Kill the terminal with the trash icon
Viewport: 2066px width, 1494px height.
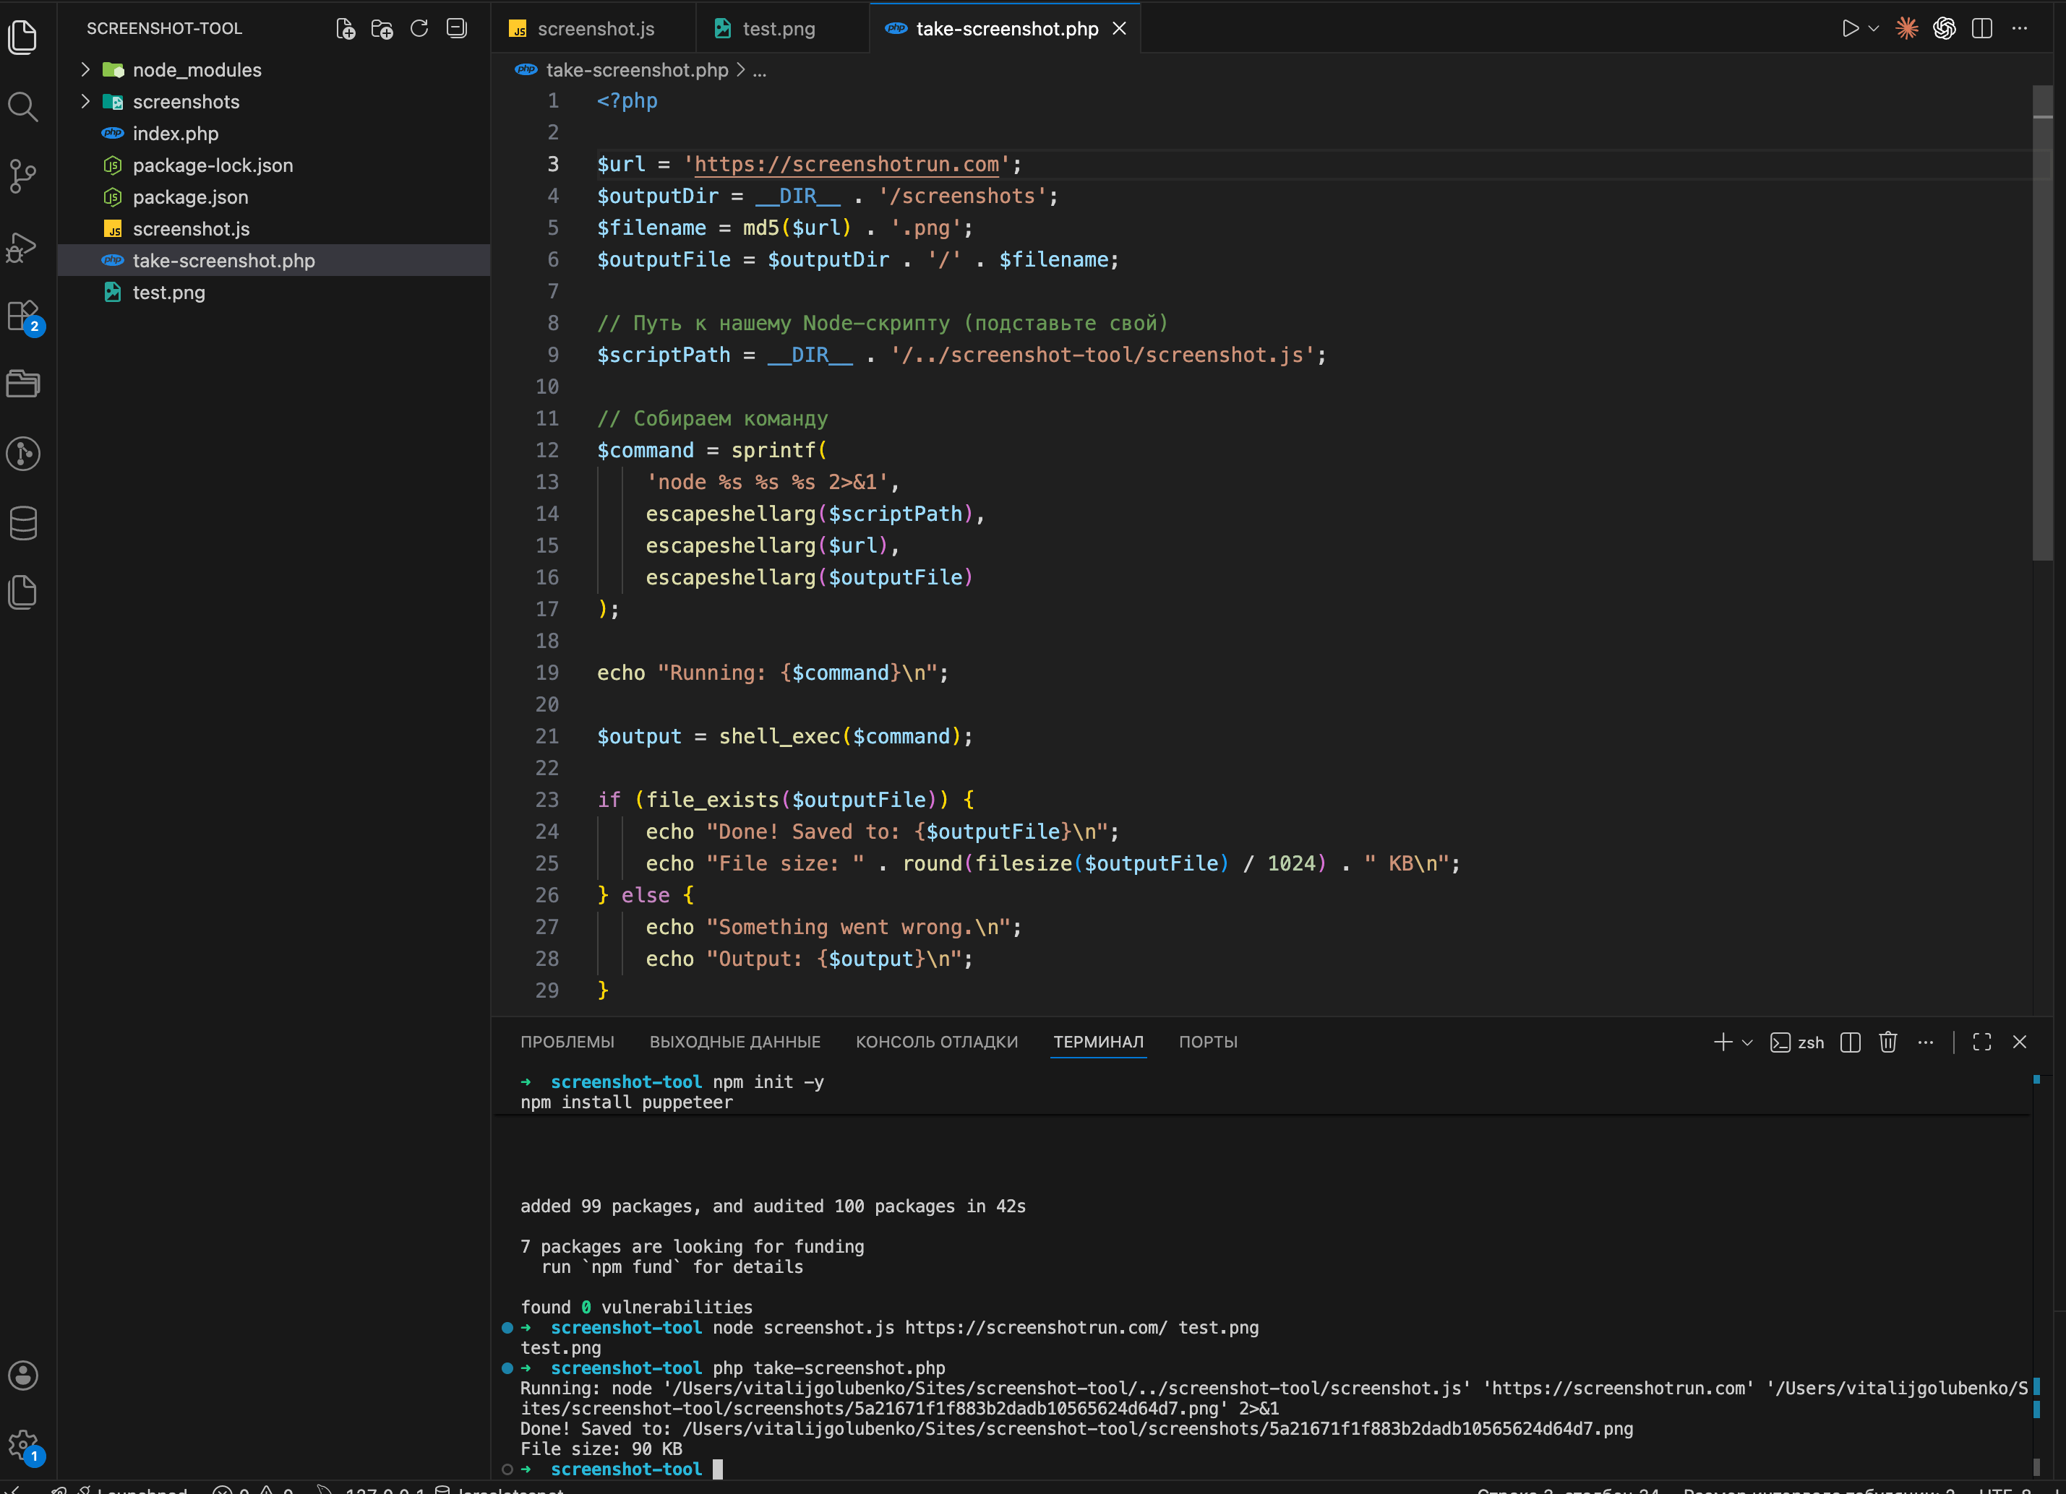(x=1887, y=1042)
